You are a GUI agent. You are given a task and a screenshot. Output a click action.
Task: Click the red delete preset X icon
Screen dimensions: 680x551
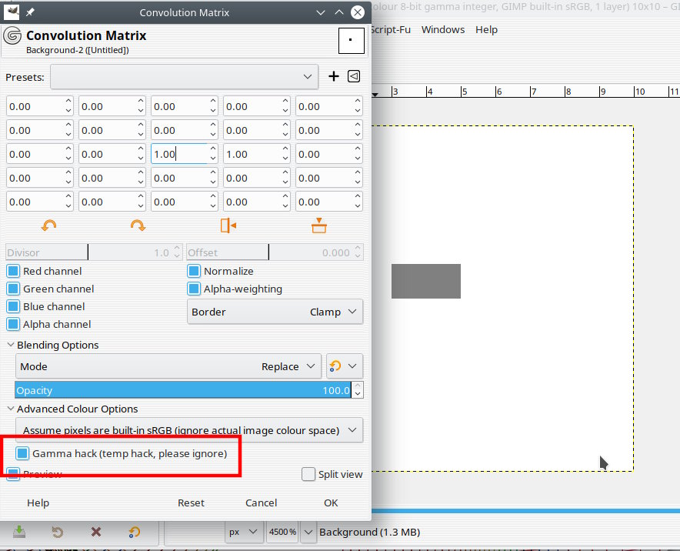[96, 532]
